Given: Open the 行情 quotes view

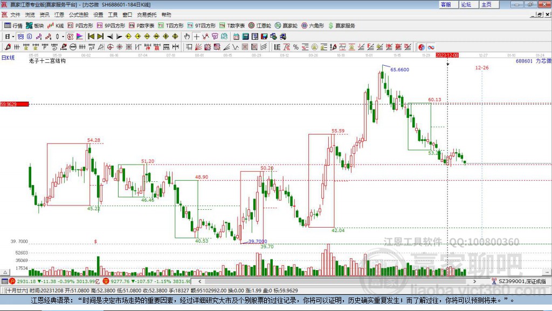Looking at the screenshot, I should (13, 25).
